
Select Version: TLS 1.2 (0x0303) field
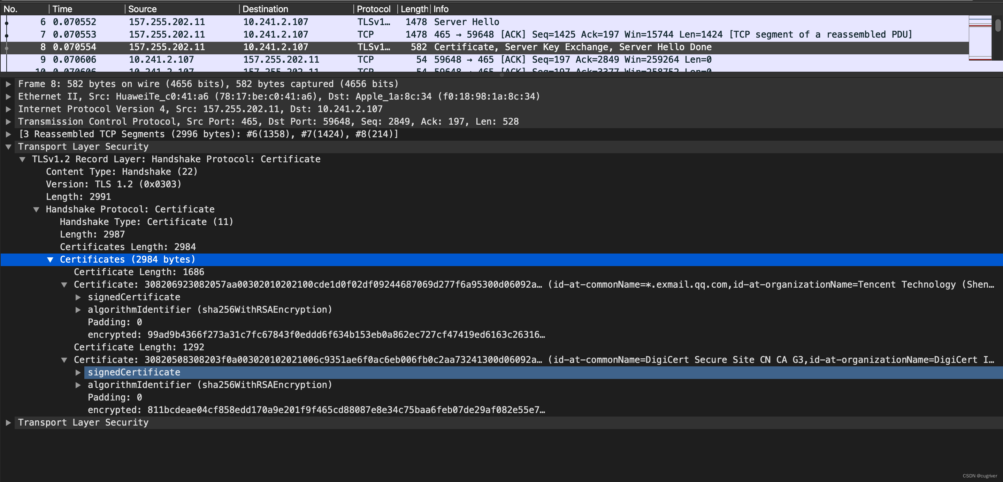[x=114, y=184]
